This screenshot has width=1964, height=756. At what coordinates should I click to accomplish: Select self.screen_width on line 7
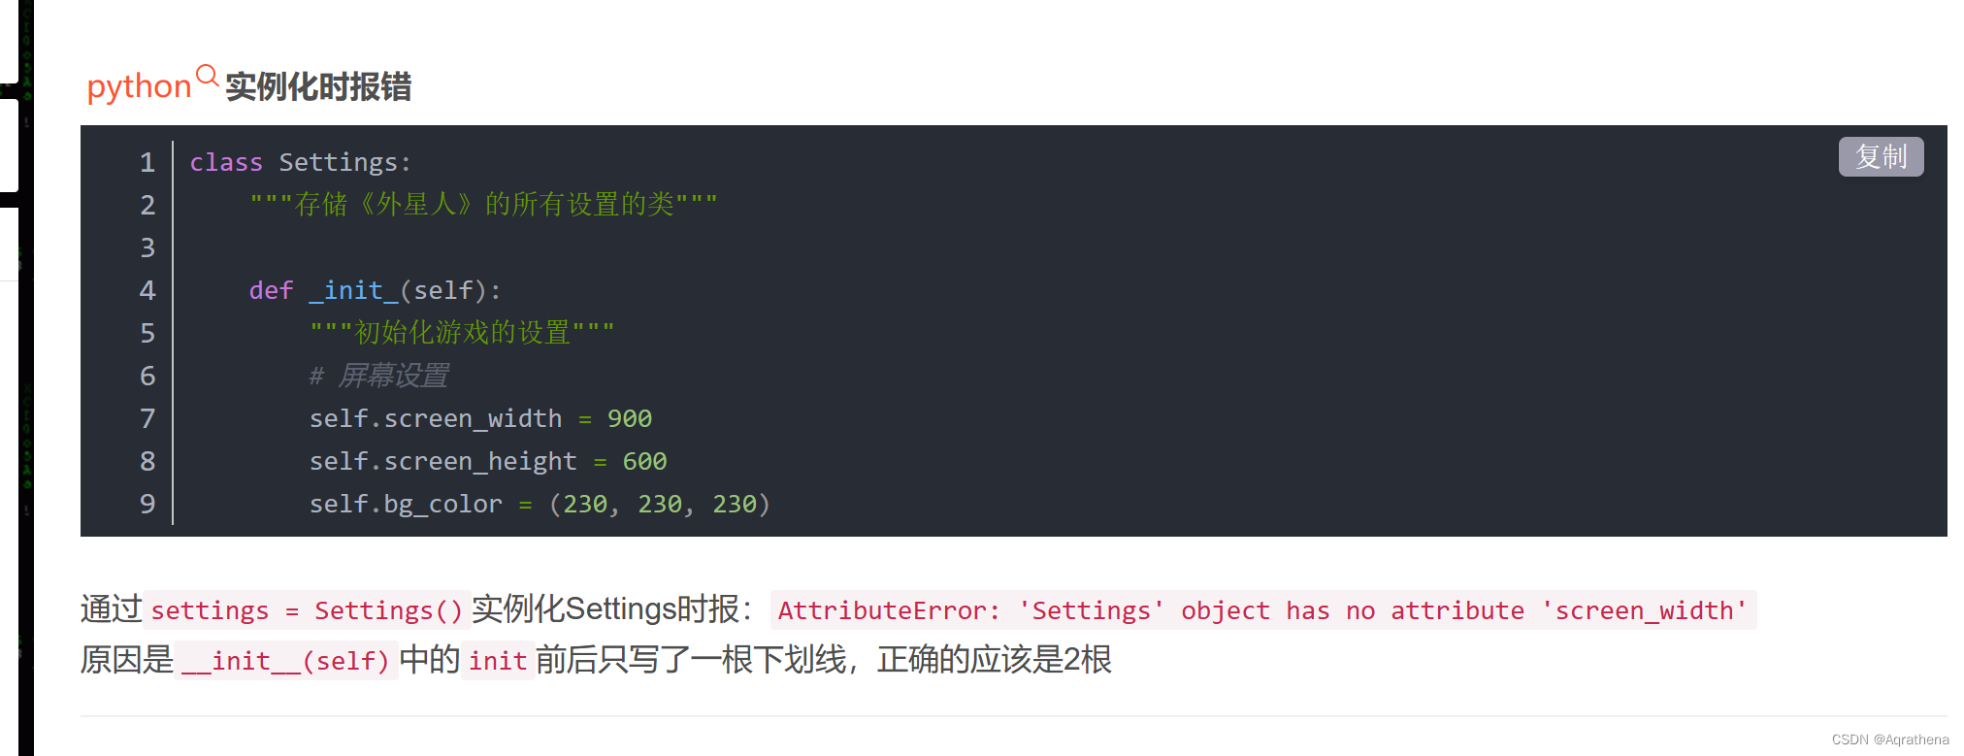[x=435, y=418]
